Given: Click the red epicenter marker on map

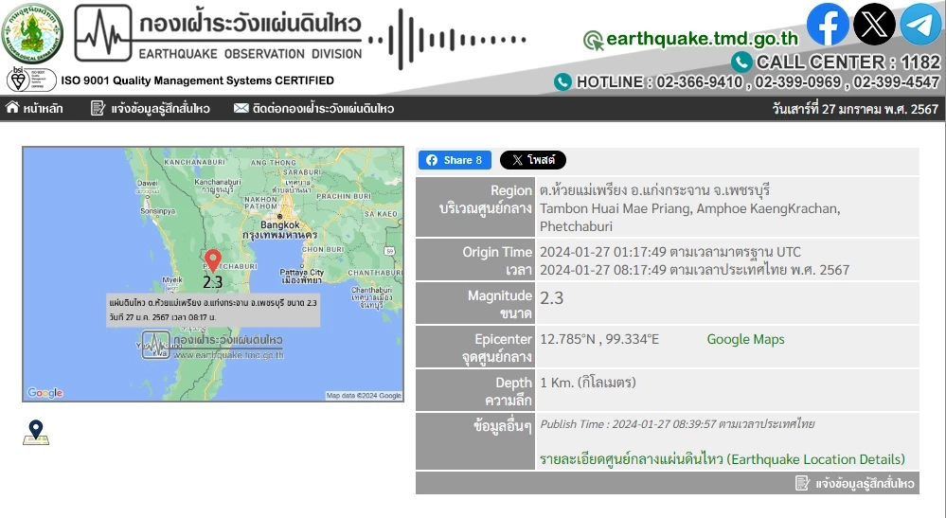Looking at the screenshot, I should click(212, 260).
